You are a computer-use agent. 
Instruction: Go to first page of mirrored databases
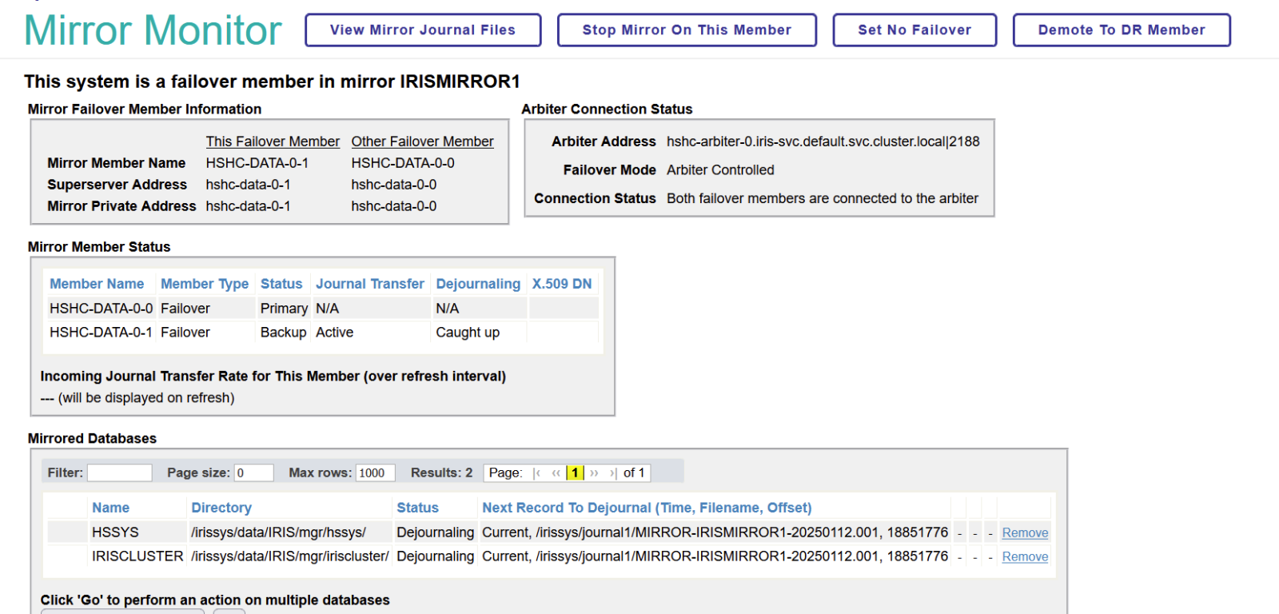tap(537, 473)
